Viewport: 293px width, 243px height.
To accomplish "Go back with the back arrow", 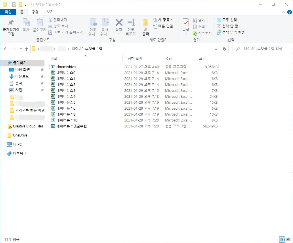I will 6,49.
